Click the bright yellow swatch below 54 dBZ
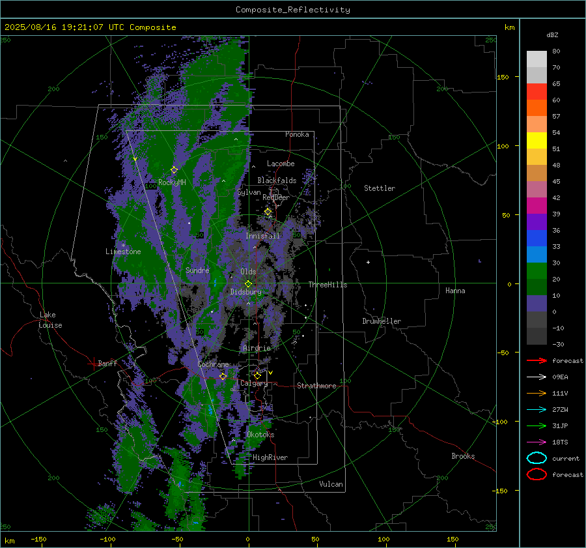This screenshot has height=548, width=586. click(x=537, y=141)
